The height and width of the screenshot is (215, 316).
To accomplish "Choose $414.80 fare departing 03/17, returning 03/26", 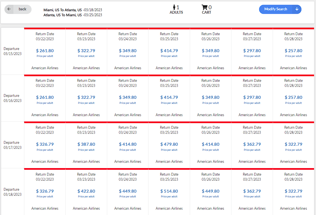I will point(210,144).
